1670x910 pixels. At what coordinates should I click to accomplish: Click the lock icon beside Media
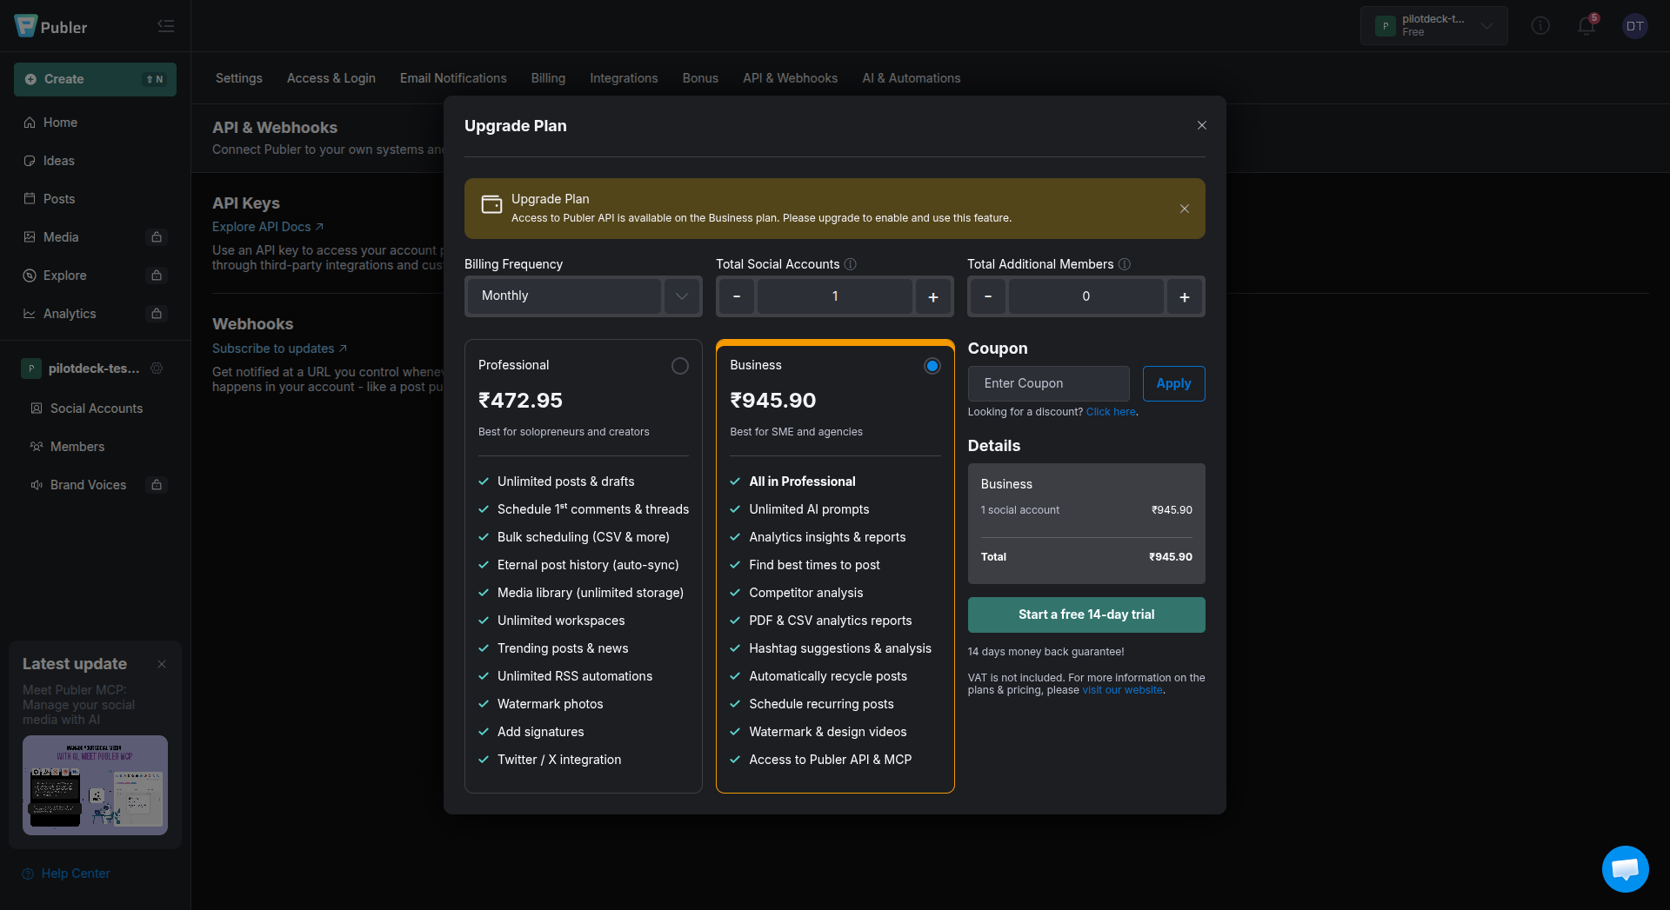157,237
